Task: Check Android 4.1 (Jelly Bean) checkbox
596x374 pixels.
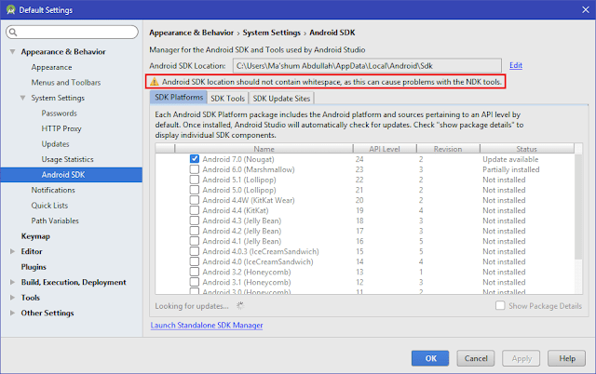Action: pos(195,241)
